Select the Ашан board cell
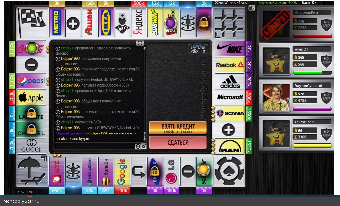Viewport: 340px width, 206px height. [89, 23]
